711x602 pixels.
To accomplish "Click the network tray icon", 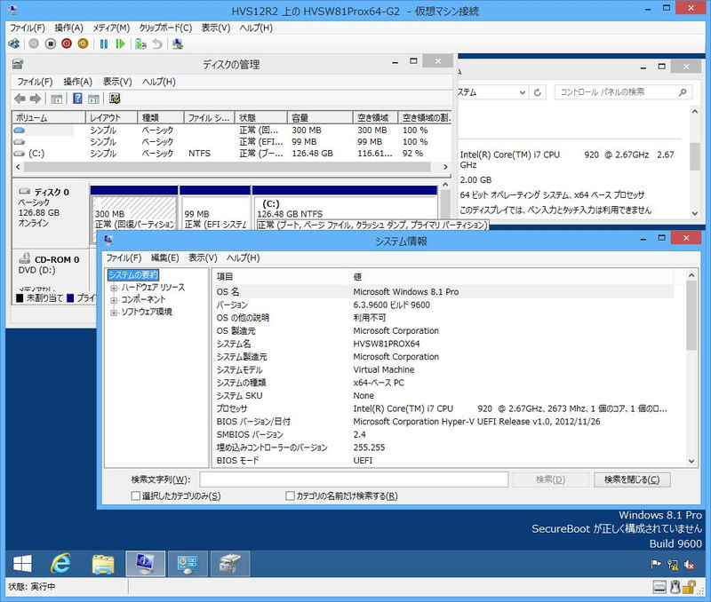I will point(673,565).
